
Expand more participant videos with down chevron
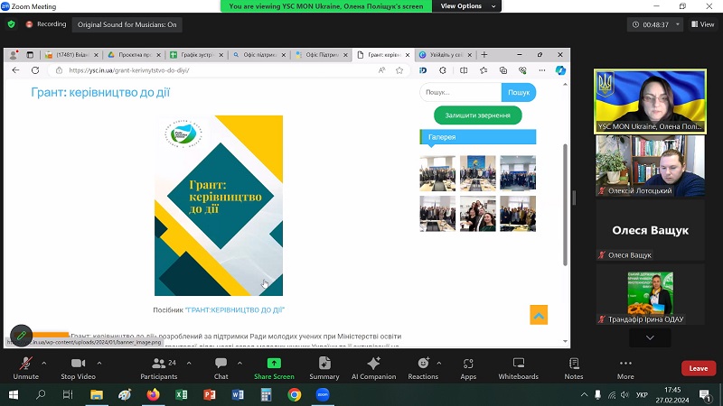tap(650, 337)
